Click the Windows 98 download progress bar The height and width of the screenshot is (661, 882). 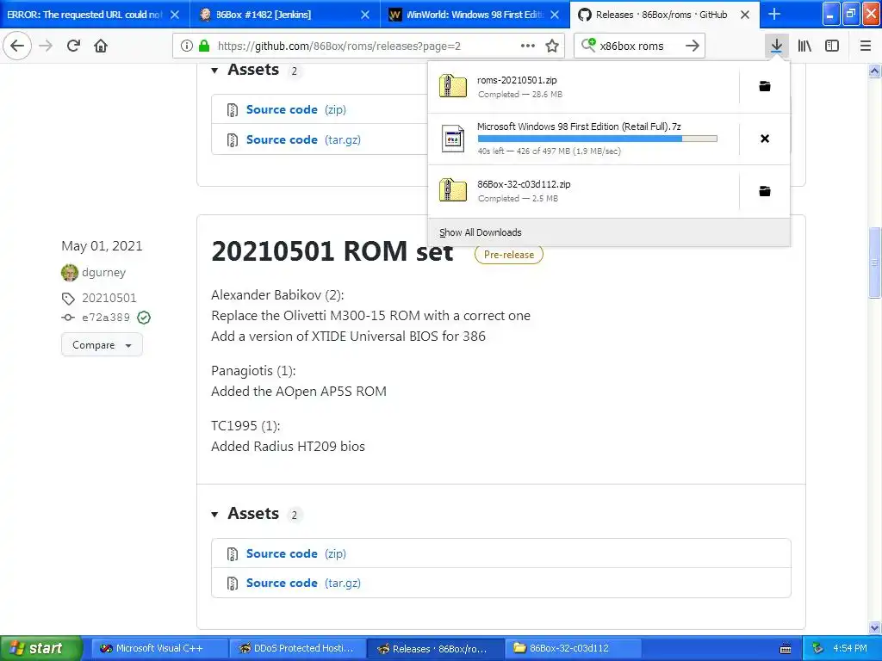[598, 139]
